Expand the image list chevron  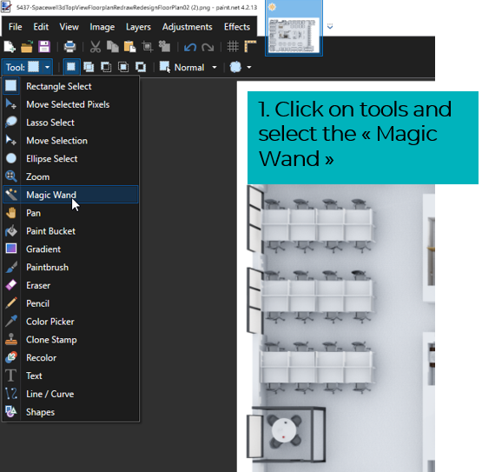tap(330, 26)
